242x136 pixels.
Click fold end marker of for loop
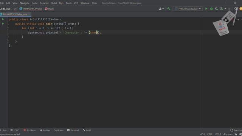click(x=8, y=37)
